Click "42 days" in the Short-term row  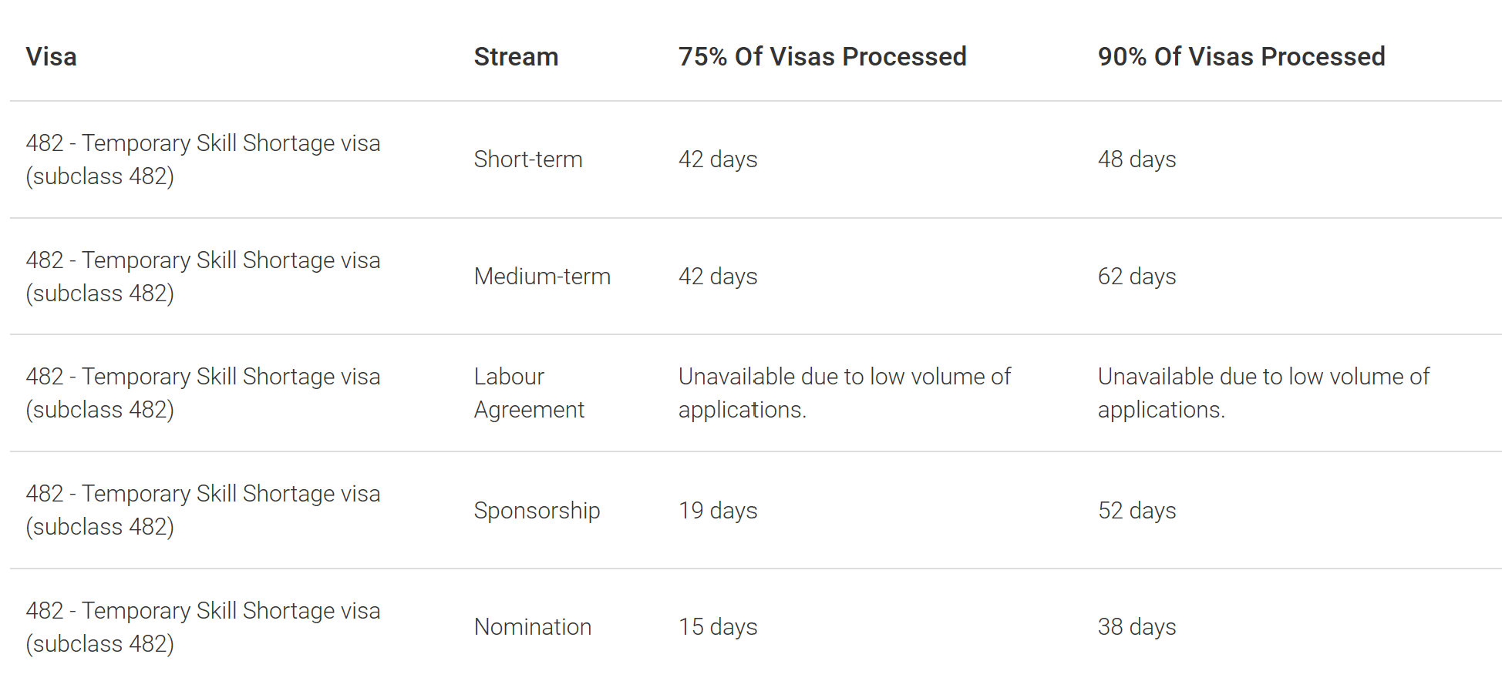pyautogui.click(x=717, y=159)
